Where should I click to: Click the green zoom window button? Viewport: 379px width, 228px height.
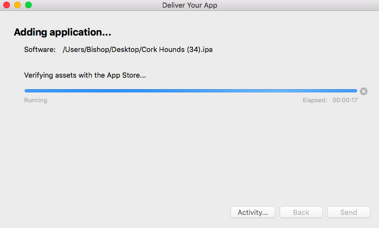(x=28, y=5)
